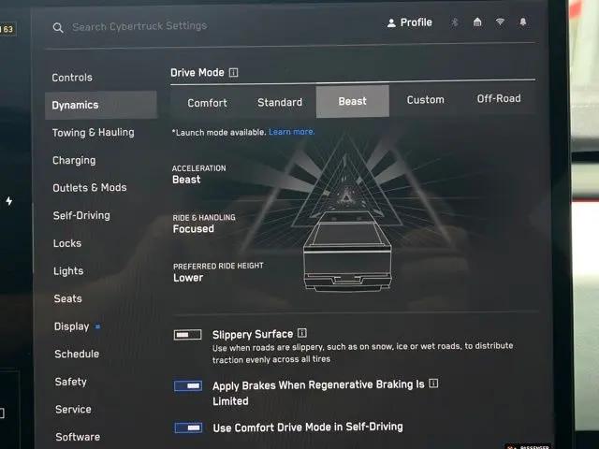Screen dimensions: 599x449
Task: Open Wi-Fi settings icon
Action: tap(500, 22)
